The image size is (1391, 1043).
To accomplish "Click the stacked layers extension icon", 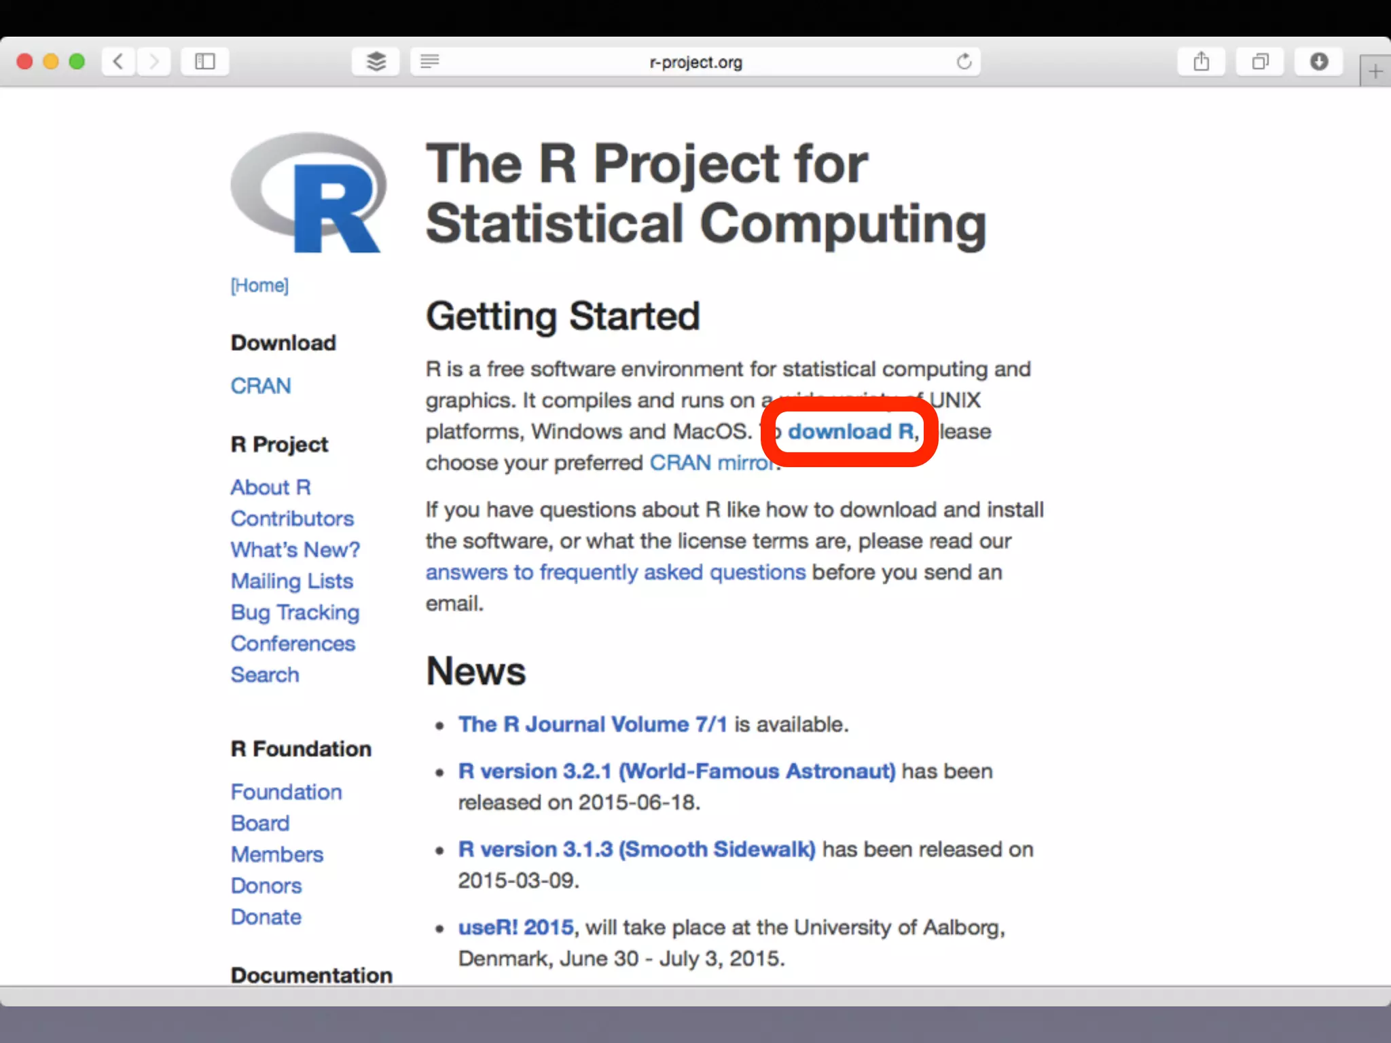I will click(376, 62).
